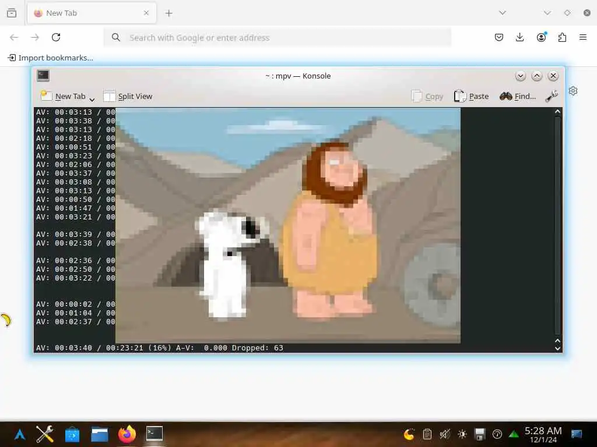
Task: Click the status line 'AV: 00:03:40 / 00:23:21 (16%)'
Action: coord(104,348)
